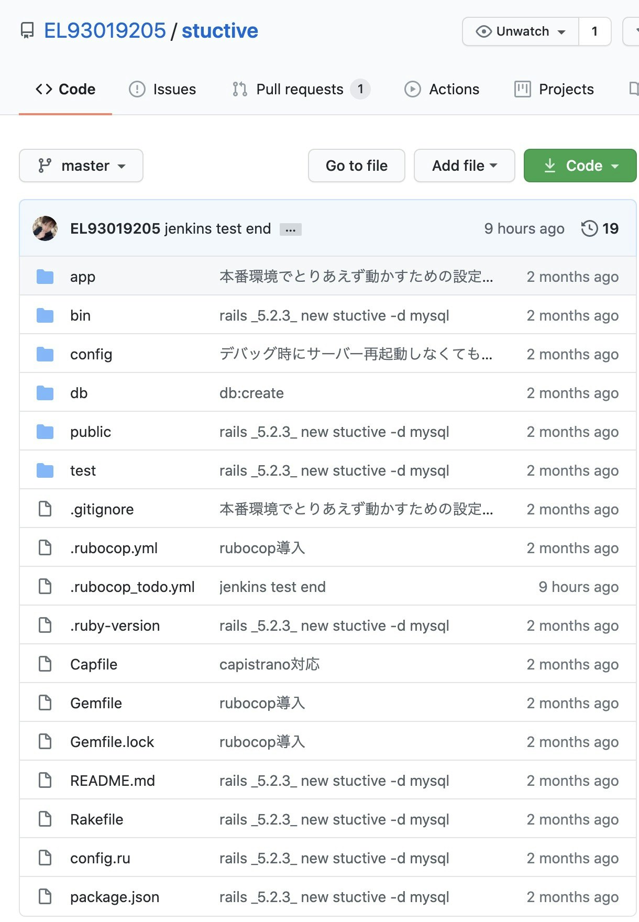Open the app folder name
Image resolution: width=639 pixels, height=922 pixels.
coord(83,277)
